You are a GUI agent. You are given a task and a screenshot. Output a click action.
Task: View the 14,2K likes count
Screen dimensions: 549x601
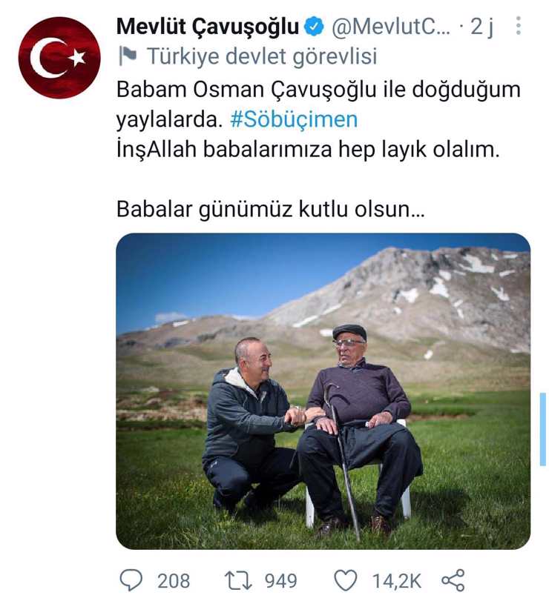pos(397,581)
